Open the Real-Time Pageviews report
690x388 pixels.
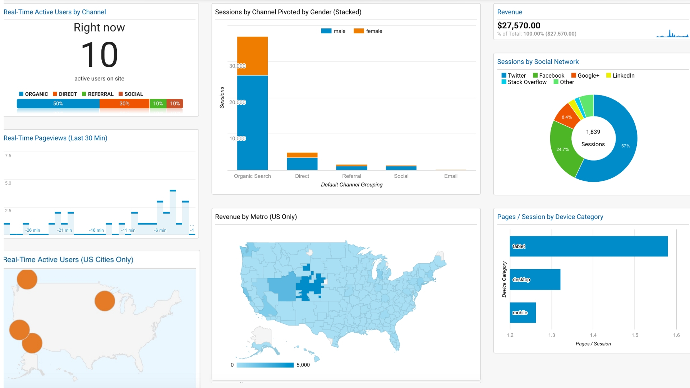click(56, 138)
